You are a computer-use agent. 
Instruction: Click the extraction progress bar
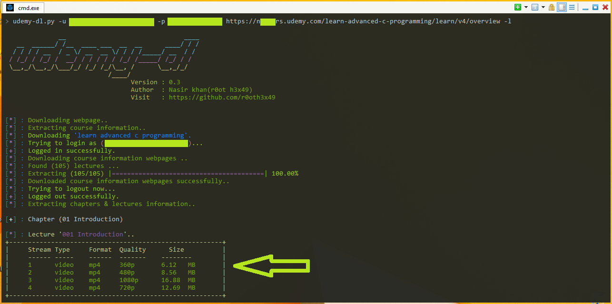coord(188,174)
